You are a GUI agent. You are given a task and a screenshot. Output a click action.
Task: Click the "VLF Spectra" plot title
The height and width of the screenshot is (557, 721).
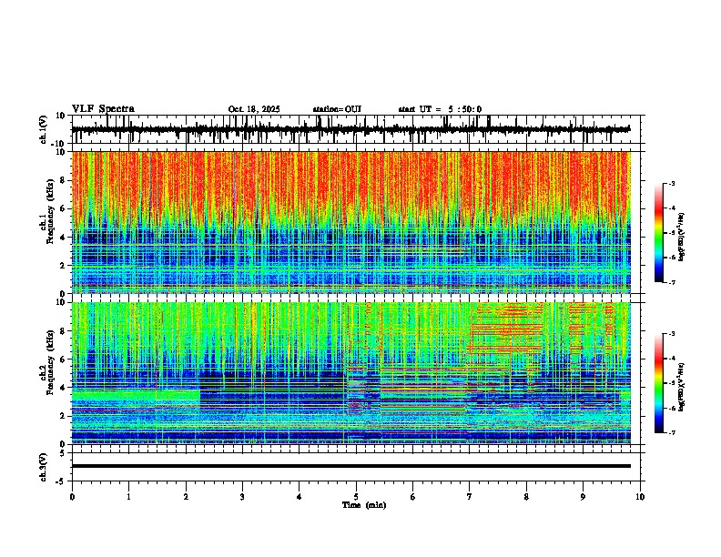tap(103, 109)
